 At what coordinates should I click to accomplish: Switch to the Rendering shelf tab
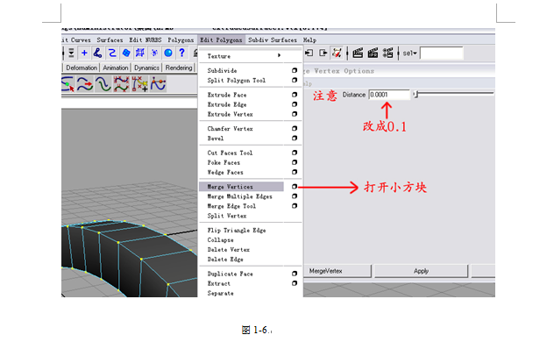tap(179, 68)
